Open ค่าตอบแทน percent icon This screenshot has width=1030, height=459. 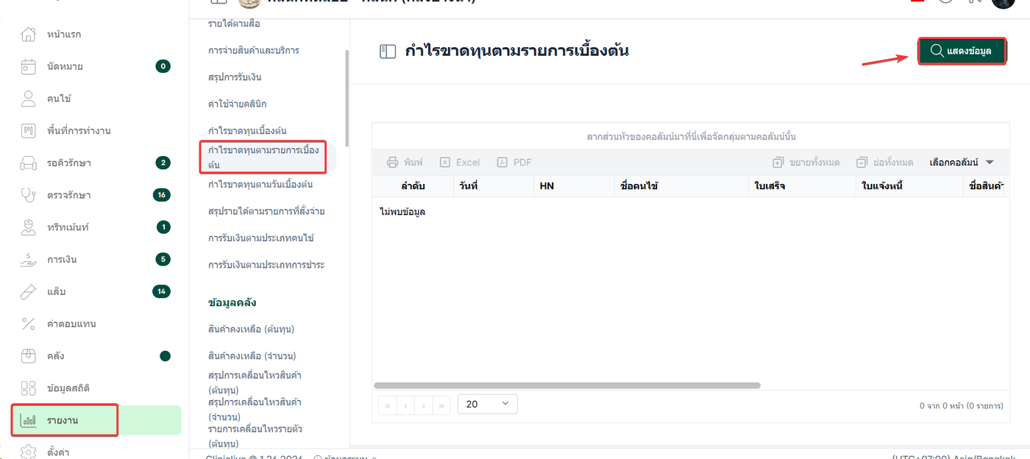tap(28, 324)
